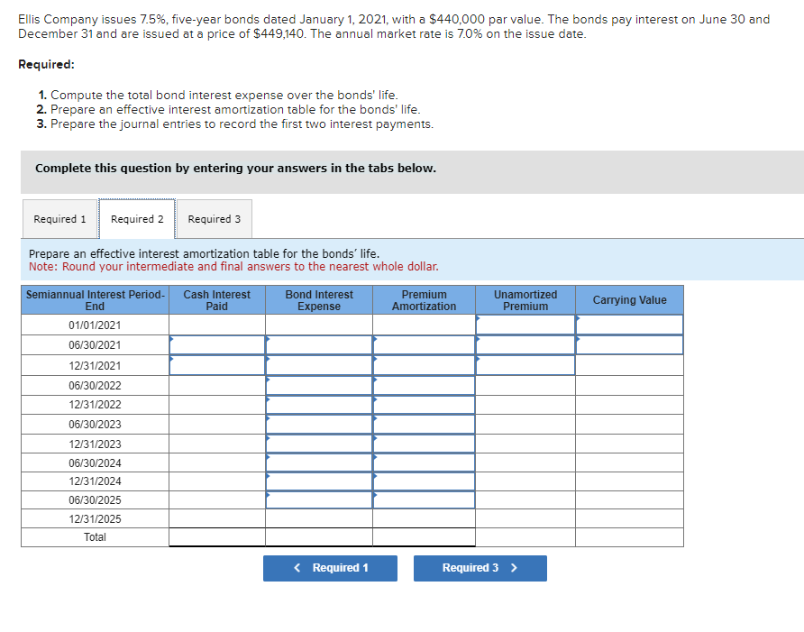Click the 06/30/2023 period label
The height and width of the screenshot is (632, 804).
pyautogui.click(x=95, y=425)
